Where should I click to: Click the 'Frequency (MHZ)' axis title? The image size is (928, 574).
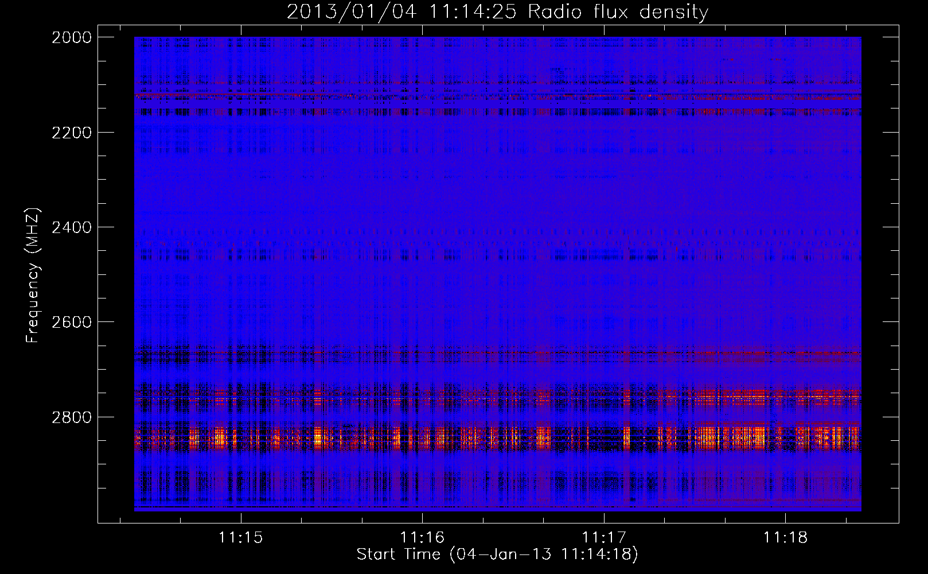pos(33,276)
